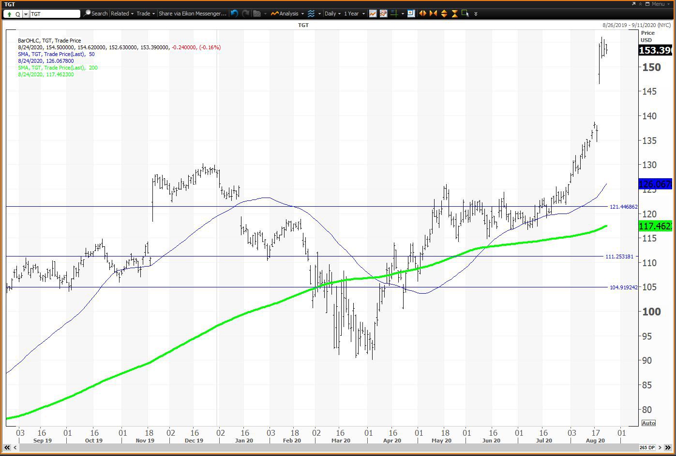Screen dimensions: 676x456
Task: Click the TGT chart title text
Action: (303, 25)
